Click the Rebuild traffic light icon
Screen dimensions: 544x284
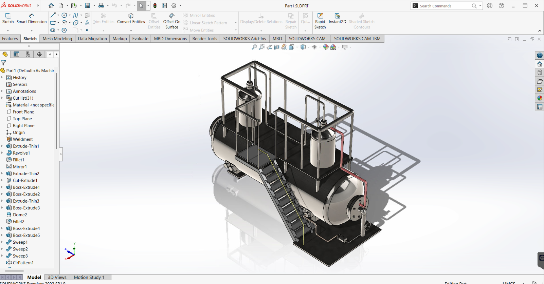[x=155, y=6]
